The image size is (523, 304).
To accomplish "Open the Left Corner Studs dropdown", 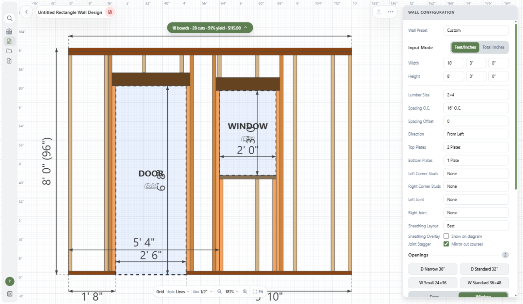I will click(476, 174).
